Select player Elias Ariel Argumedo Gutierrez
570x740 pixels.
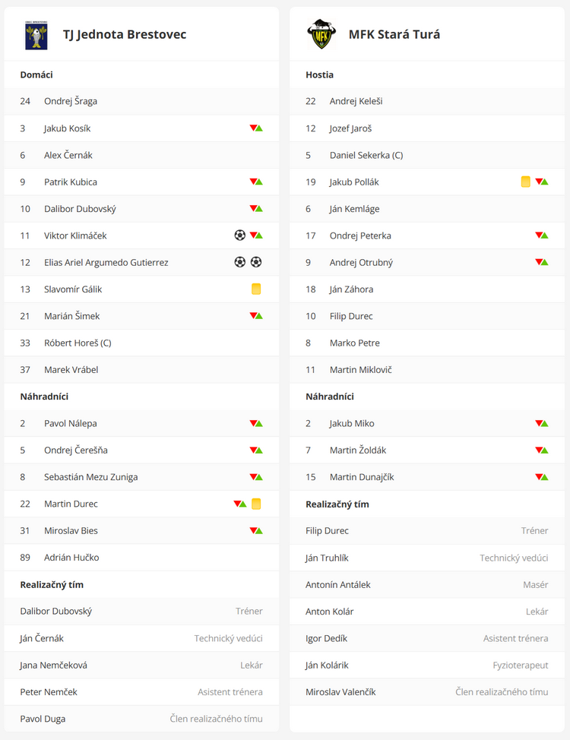[x=106, y=262]
